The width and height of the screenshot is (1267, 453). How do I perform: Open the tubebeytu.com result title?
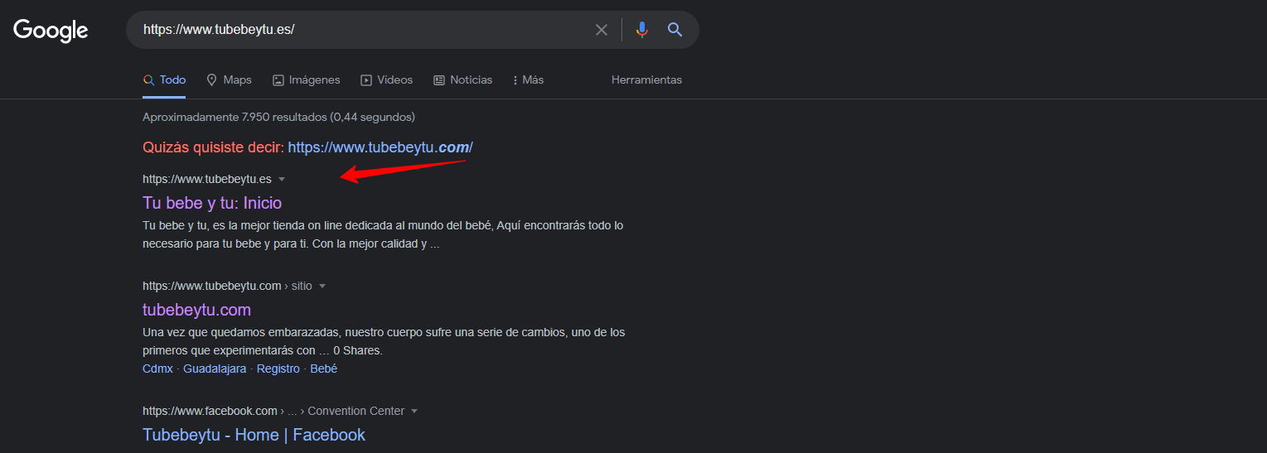pyautogui.click(x=196, y=310)
